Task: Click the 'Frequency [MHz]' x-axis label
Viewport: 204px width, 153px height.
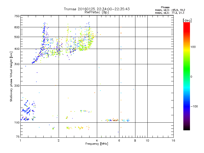Action: click(97, 144)
